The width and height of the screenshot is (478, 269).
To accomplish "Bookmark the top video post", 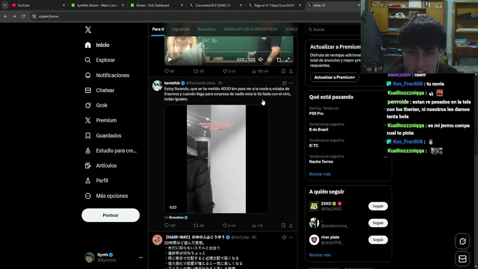I will 283,71.
